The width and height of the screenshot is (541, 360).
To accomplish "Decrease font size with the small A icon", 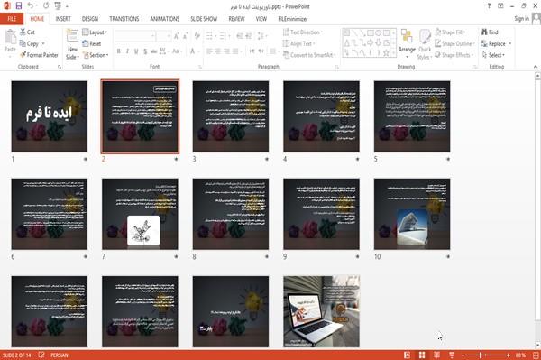I will pyautogui.click(x=185, y=36).
